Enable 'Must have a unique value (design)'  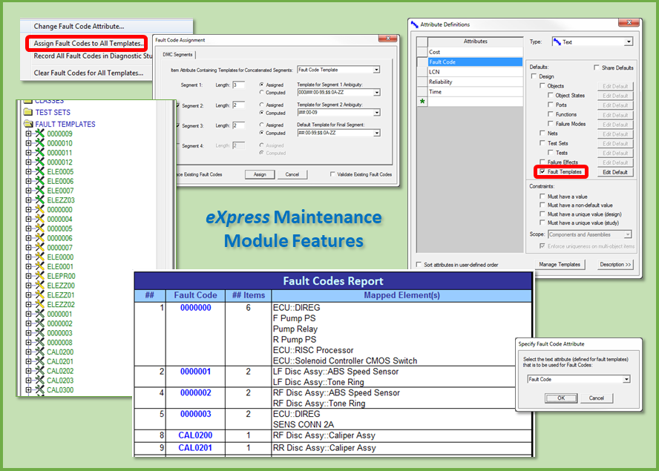[x=542, y=214]
